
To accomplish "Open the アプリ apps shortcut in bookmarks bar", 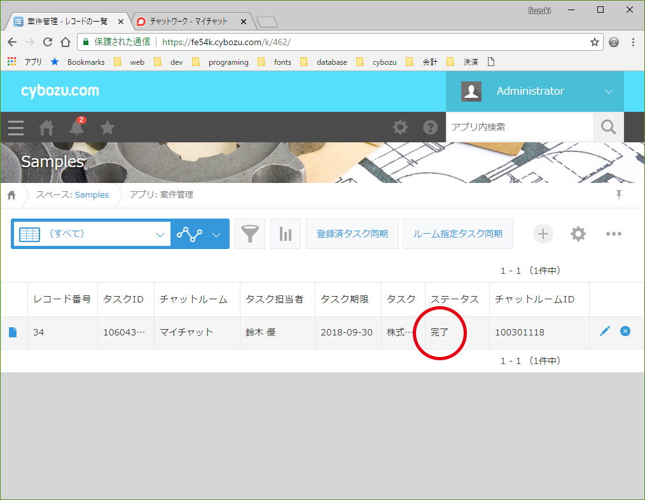I will 25,62.
